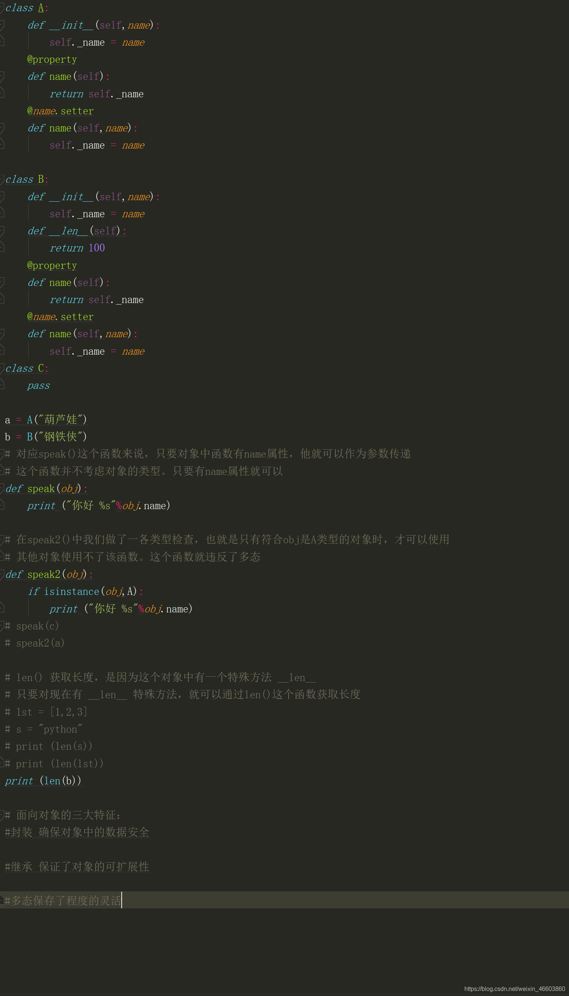Click the comment '# lst = [1,2,3]'
This screenshot has width=569, height=996.
[x=46, y=712]
